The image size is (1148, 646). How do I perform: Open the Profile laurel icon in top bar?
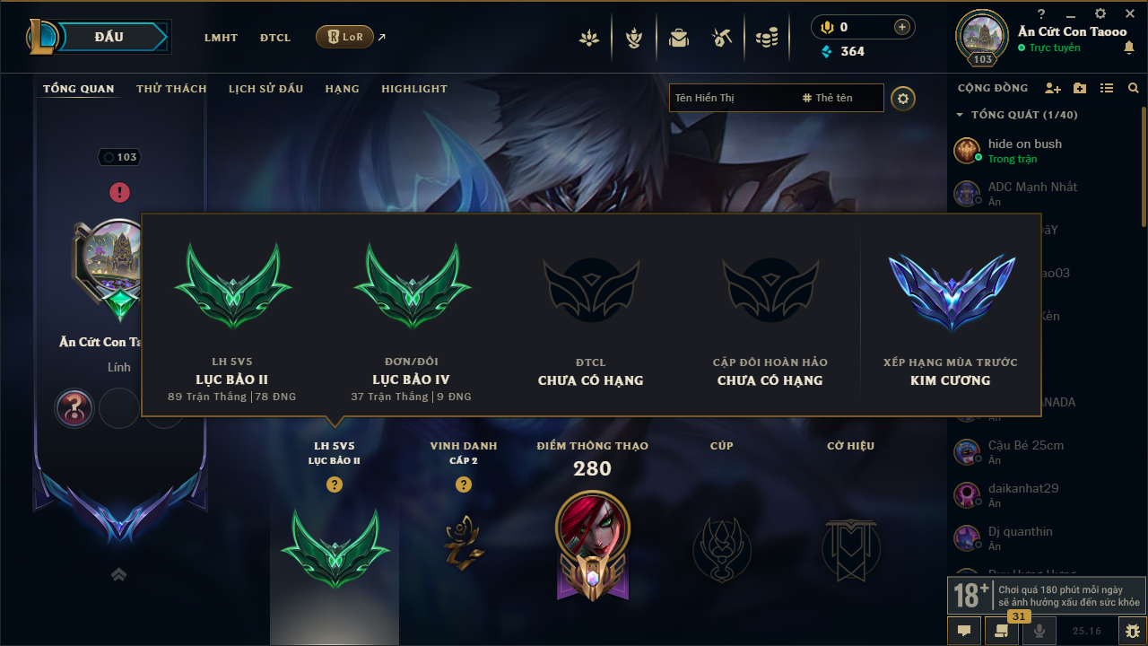pyautogui.click(x=589, y=38)
